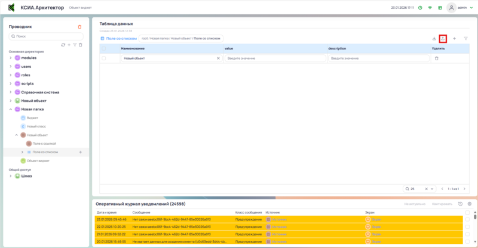This screenshot has height=248, width=478.
Task: Open Экран link in 20.01.2026 16:49:55 row
Action: 376,241
